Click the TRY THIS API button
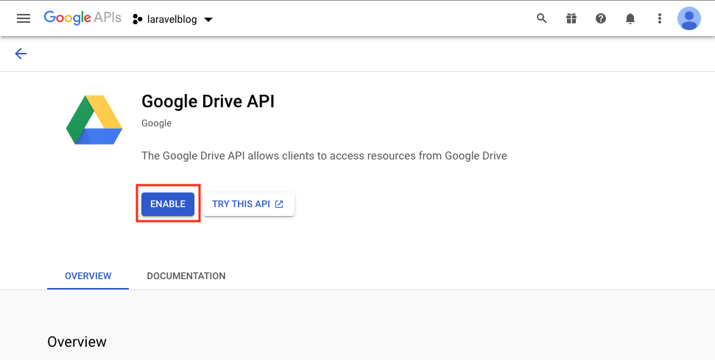 (248, 204)
